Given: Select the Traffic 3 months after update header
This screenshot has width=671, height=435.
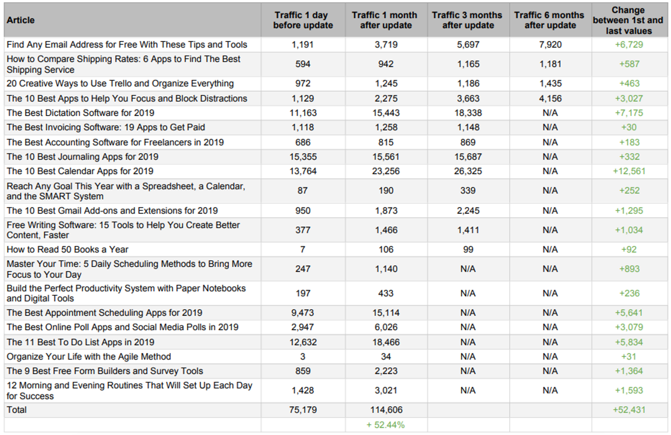Looking at the screenshot, I should pos(468,20).
